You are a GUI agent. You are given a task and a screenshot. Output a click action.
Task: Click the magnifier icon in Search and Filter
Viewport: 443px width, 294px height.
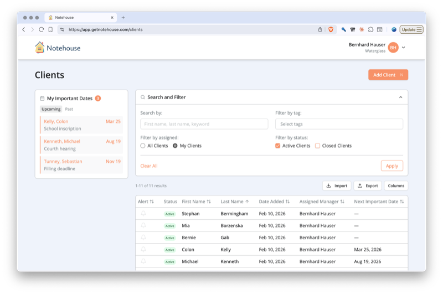click(143, 97)
